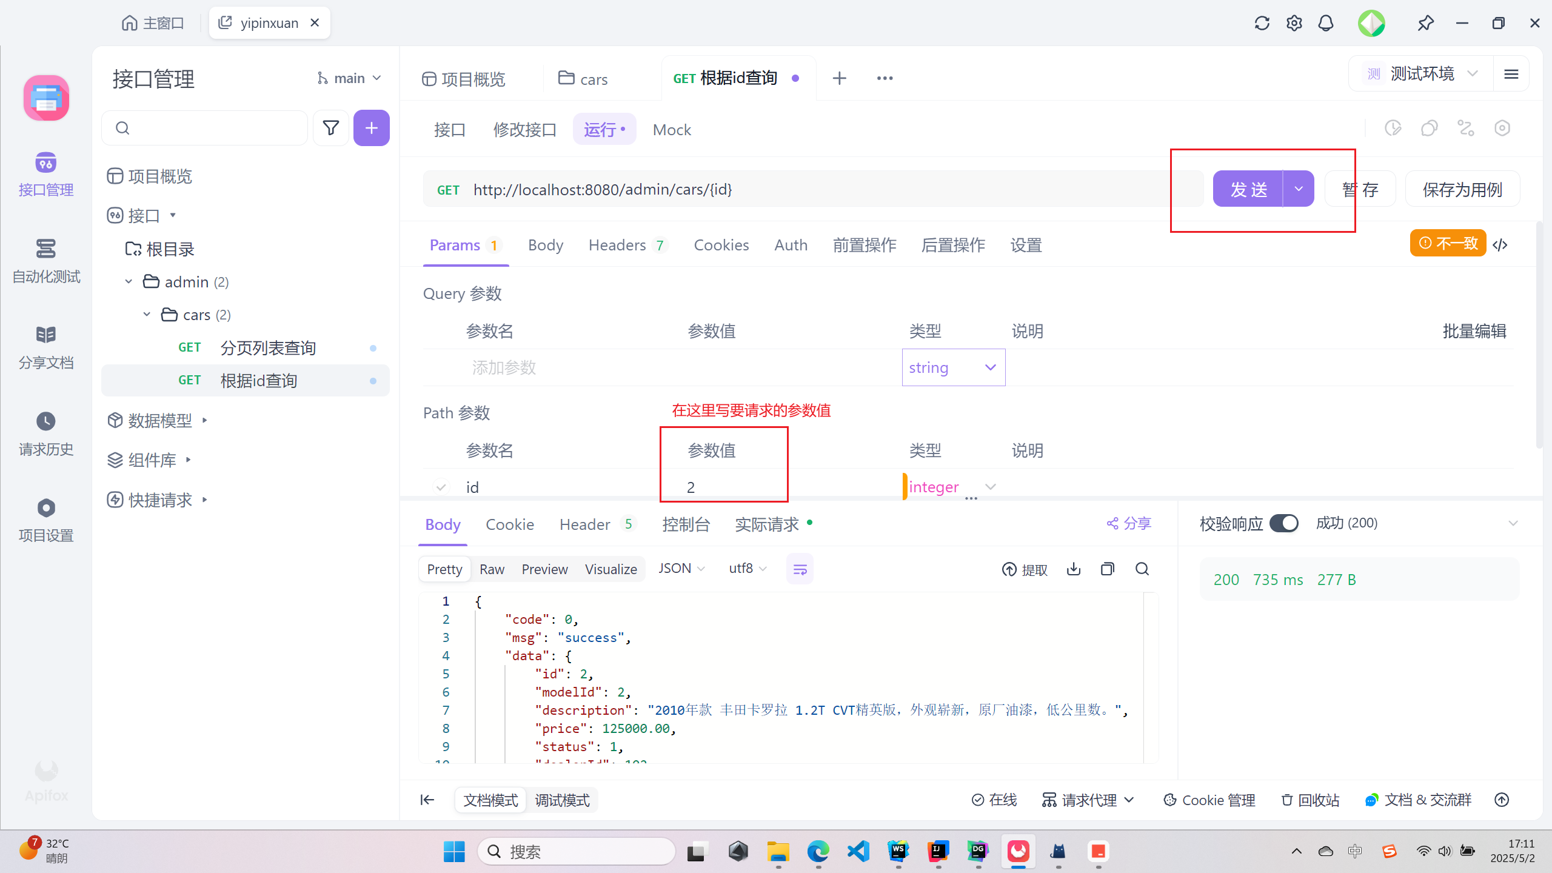Screen dimensions: 1552x873
Task: Click the purple plus add button
Action: point(371,128)
